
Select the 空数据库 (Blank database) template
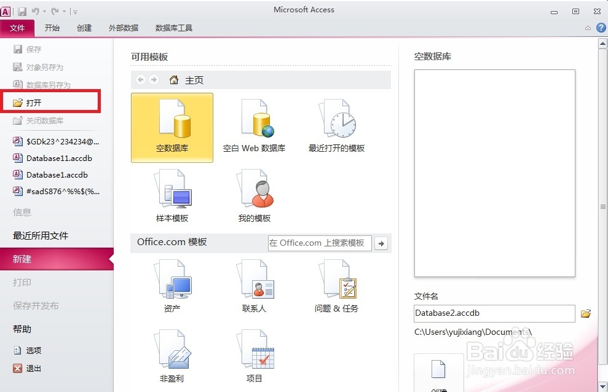[172, 127]
